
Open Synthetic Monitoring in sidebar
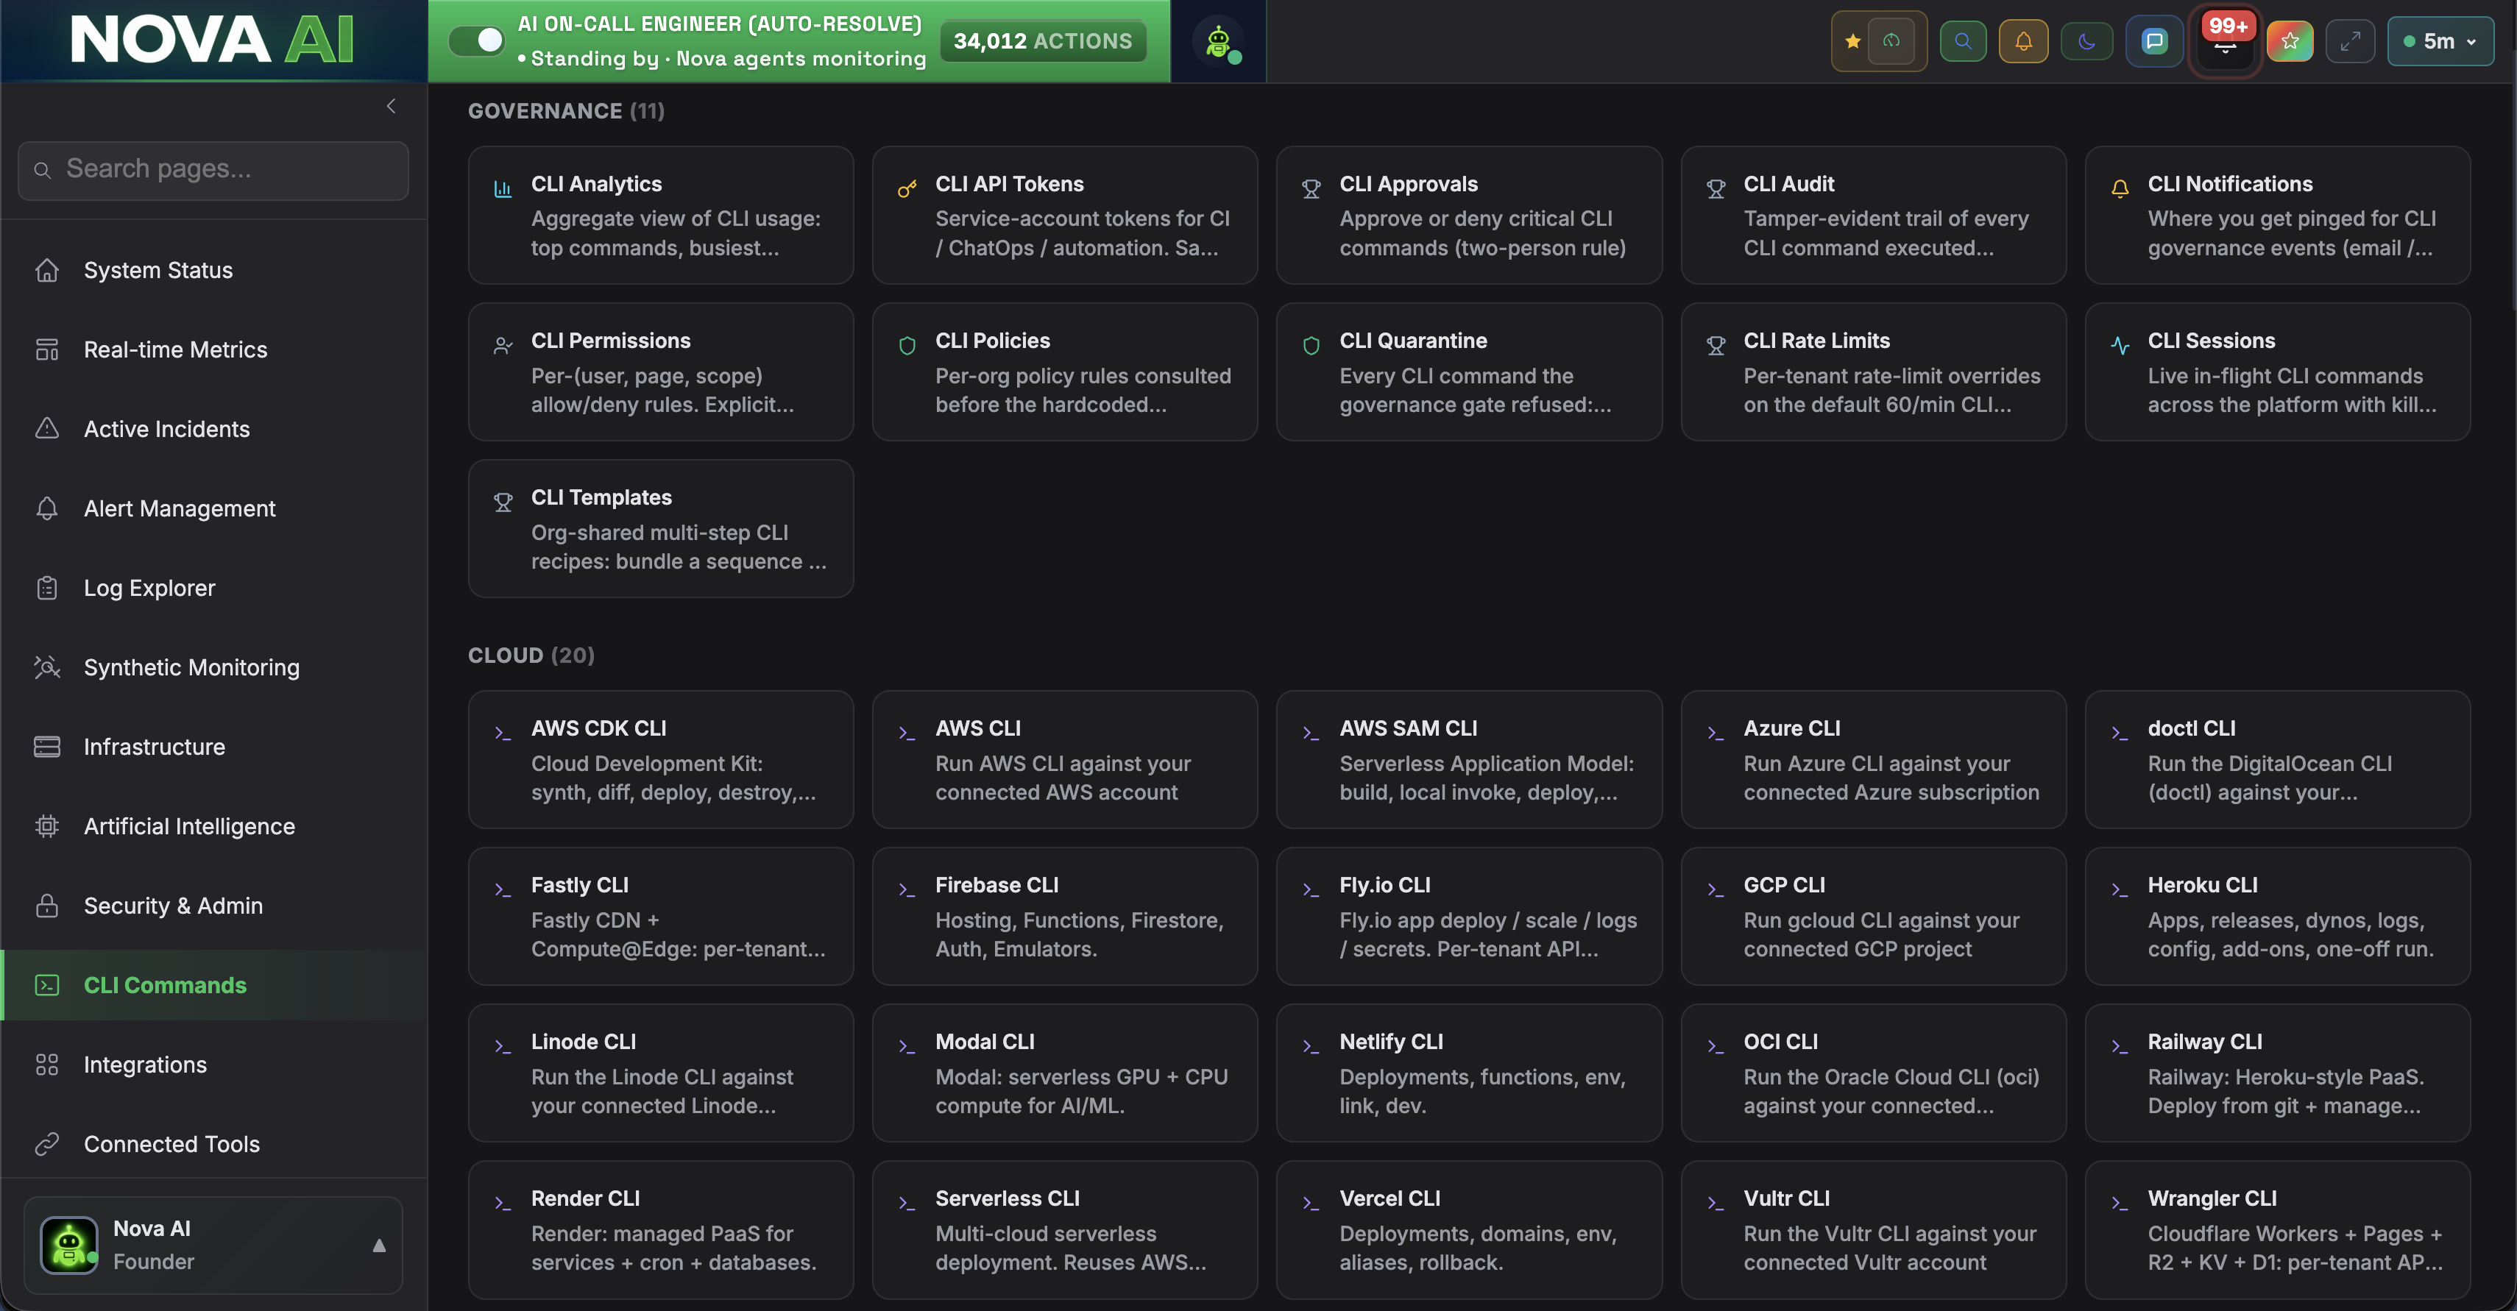pyautogui.click(x=214, y=667)
